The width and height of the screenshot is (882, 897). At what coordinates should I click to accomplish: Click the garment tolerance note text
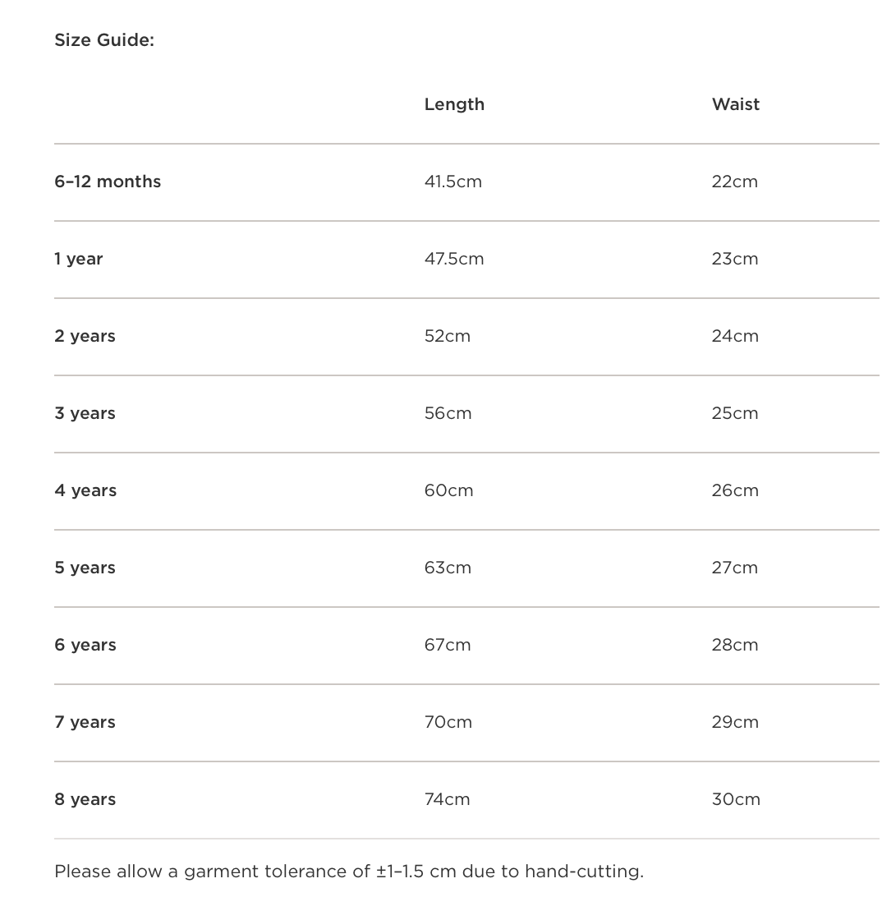tap(349, 872)
